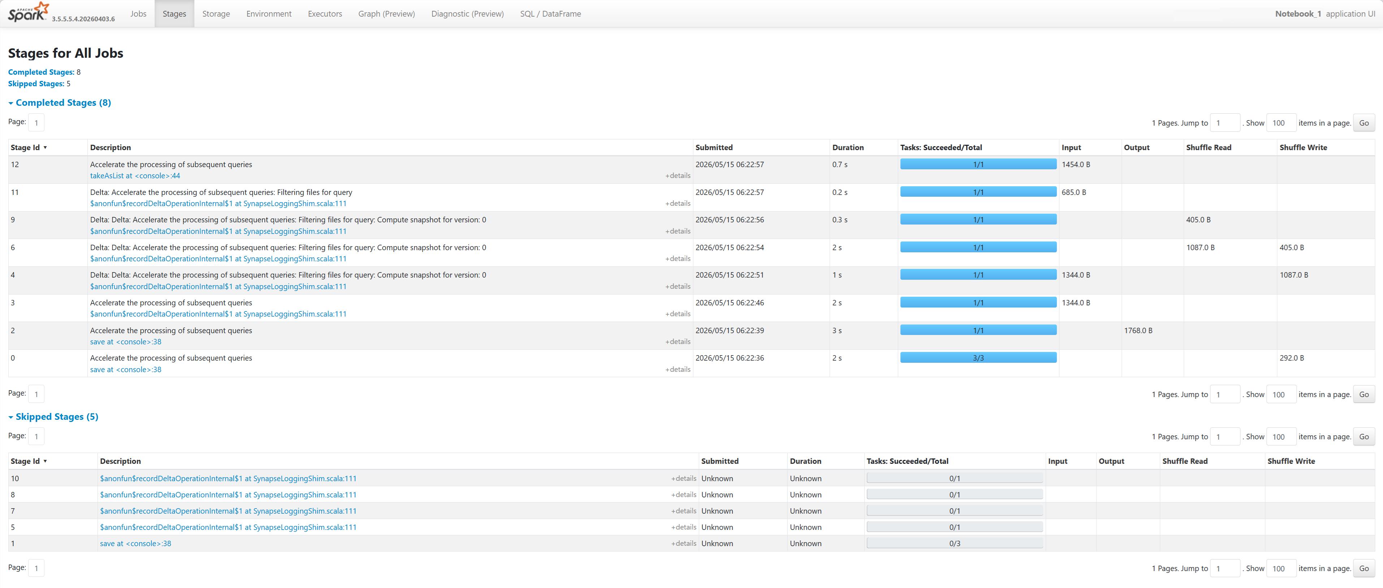Focus Jump to field above completed stages
Screen dimensions: 1383x588
(1225, 123)
